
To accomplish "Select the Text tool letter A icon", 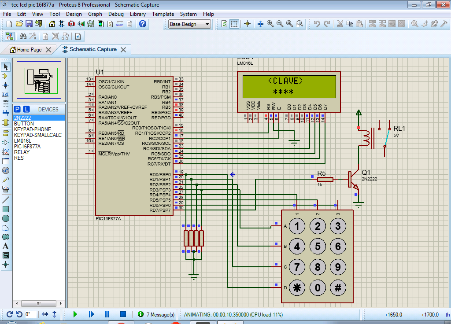I will [5, 247].
